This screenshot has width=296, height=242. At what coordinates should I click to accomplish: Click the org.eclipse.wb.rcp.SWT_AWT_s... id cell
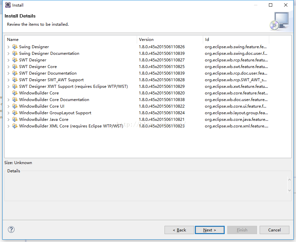pos(236,80)
